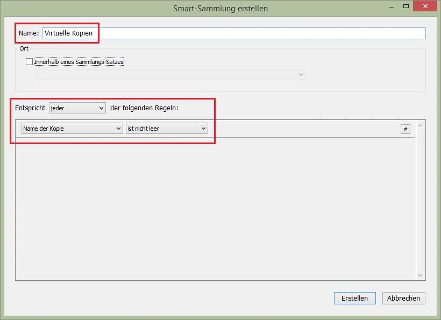Maximize the Smart-Sammlung erstellen window
The width and height of the screenshot is (441, 320).
[x=406, y=6]
